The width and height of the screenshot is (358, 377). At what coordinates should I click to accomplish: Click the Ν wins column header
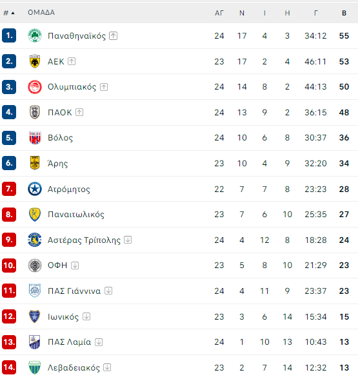pyautogui.click(x=242, y=13)
